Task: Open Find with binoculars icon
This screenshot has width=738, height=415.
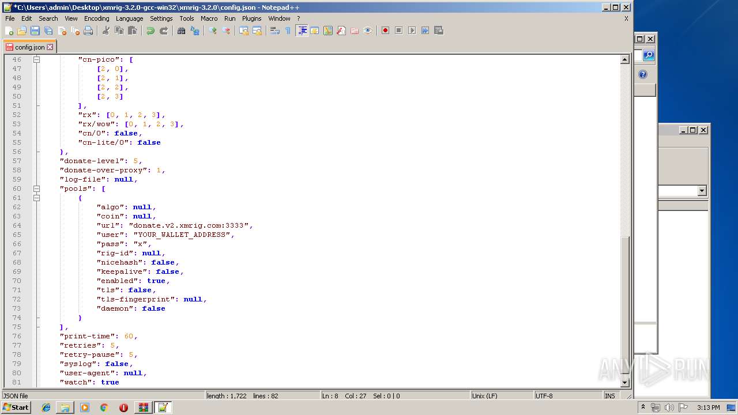Action: tap(182, 31)
